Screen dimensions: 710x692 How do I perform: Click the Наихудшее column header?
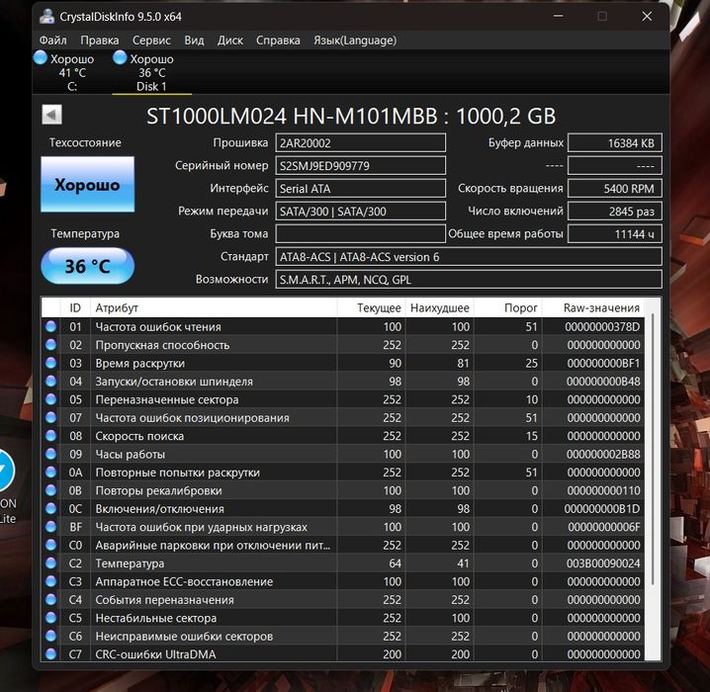(439, 307)
